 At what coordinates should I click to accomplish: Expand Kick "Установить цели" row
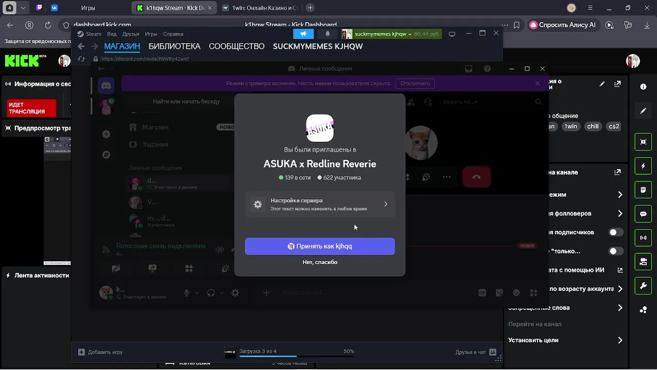point(565,340)
